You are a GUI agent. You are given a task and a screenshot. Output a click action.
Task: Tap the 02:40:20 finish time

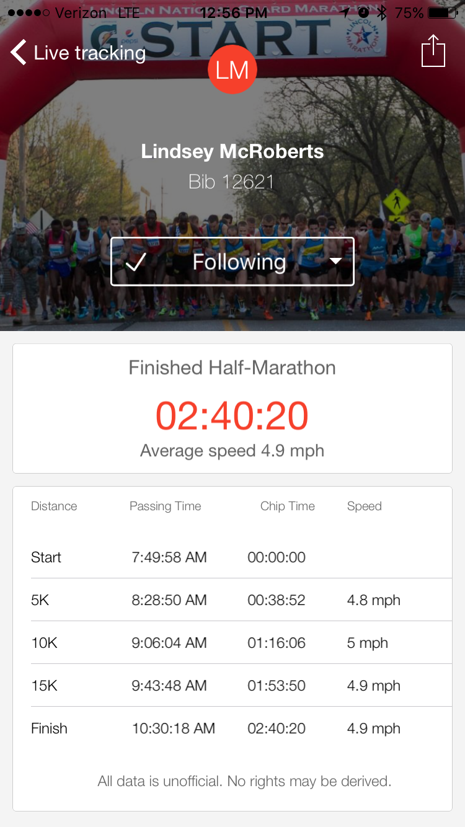(x=232, y=415)
